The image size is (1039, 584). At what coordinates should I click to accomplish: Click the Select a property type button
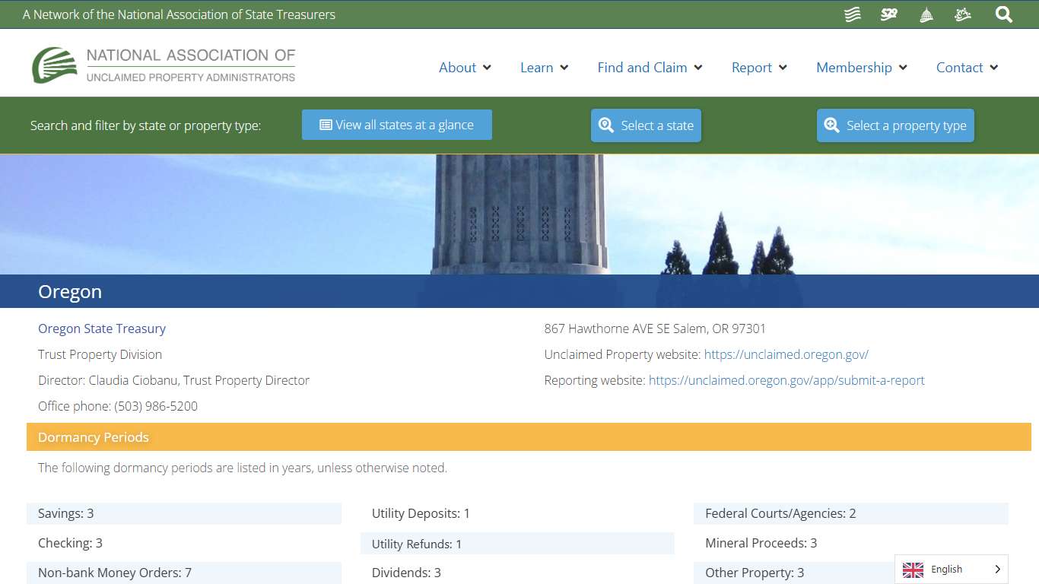895,125
